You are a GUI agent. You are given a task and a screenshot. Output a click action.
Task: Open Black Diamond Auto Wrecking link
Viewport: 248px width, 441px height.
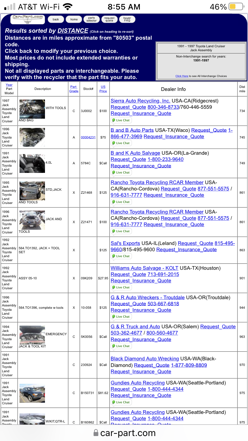145,359
